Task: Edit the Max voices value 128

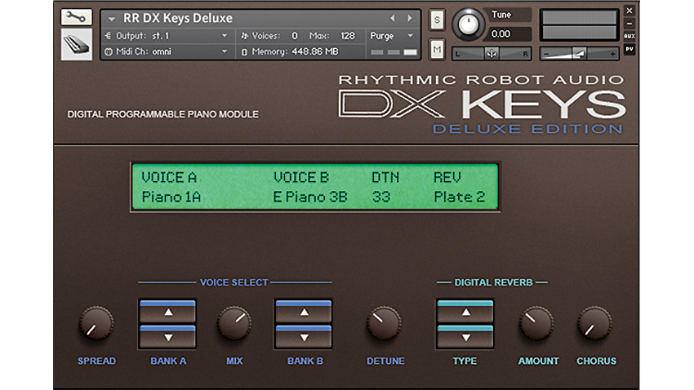Action: coord(348,36)
